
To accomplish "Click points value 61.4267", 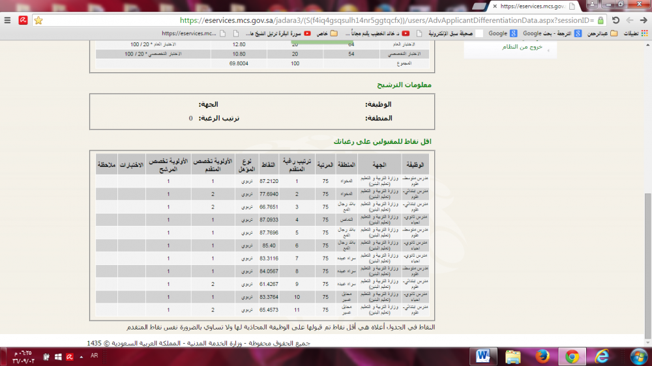I will tap(269, 284).
